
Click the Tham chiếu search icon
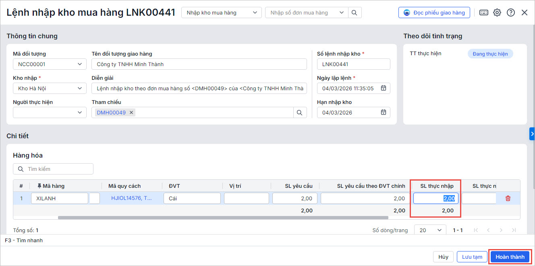pyautogui.click(x=300, y=113)
